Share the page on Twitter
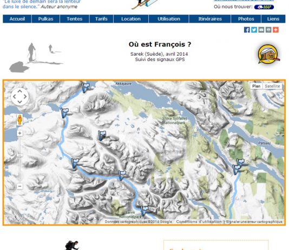 tap(254, 30)
